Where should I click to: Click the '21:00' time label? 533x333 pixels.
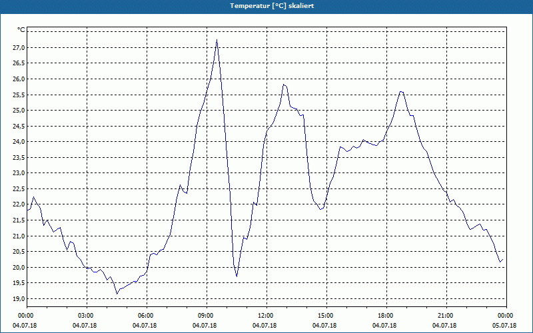(446, 316)
